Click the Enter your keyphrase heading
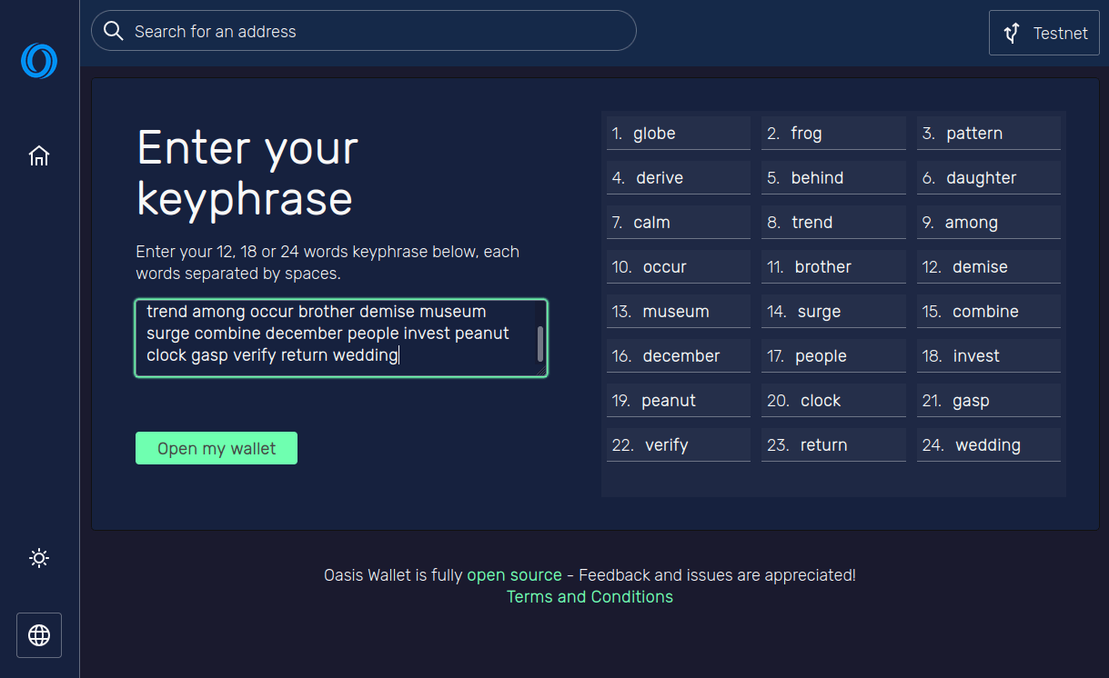This screenshot has height=678, width=1109. 247,173
